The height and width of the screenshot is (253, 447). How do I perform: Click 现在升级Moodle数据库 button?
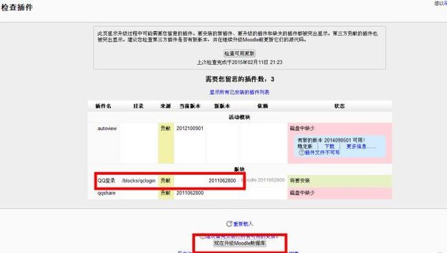239,243
